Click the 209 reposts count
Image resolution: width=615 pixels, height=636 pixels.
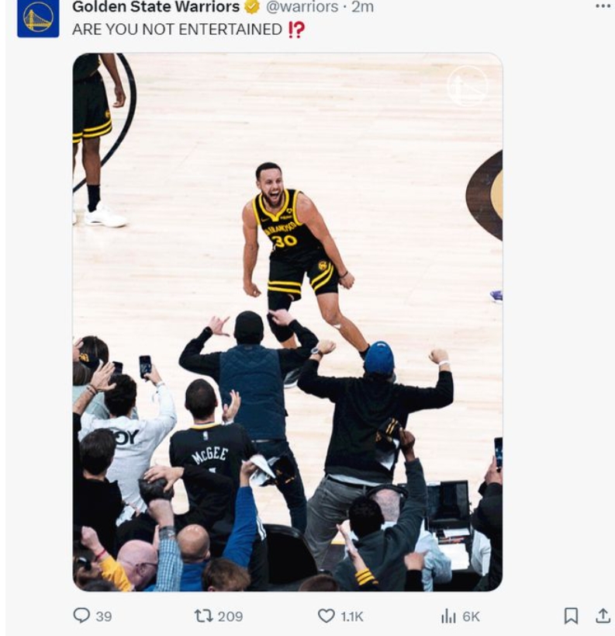tap(230, 617)
